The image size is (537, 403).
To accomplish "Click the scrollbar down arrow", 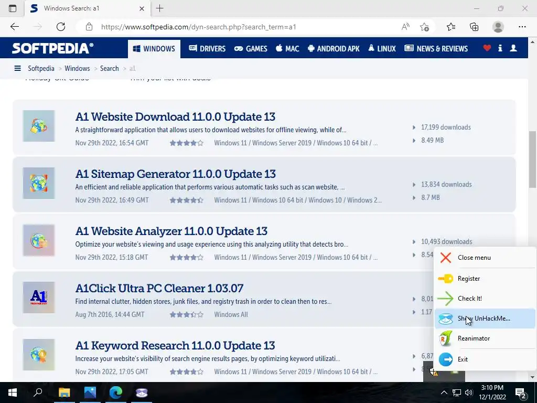I will (532, 377).
